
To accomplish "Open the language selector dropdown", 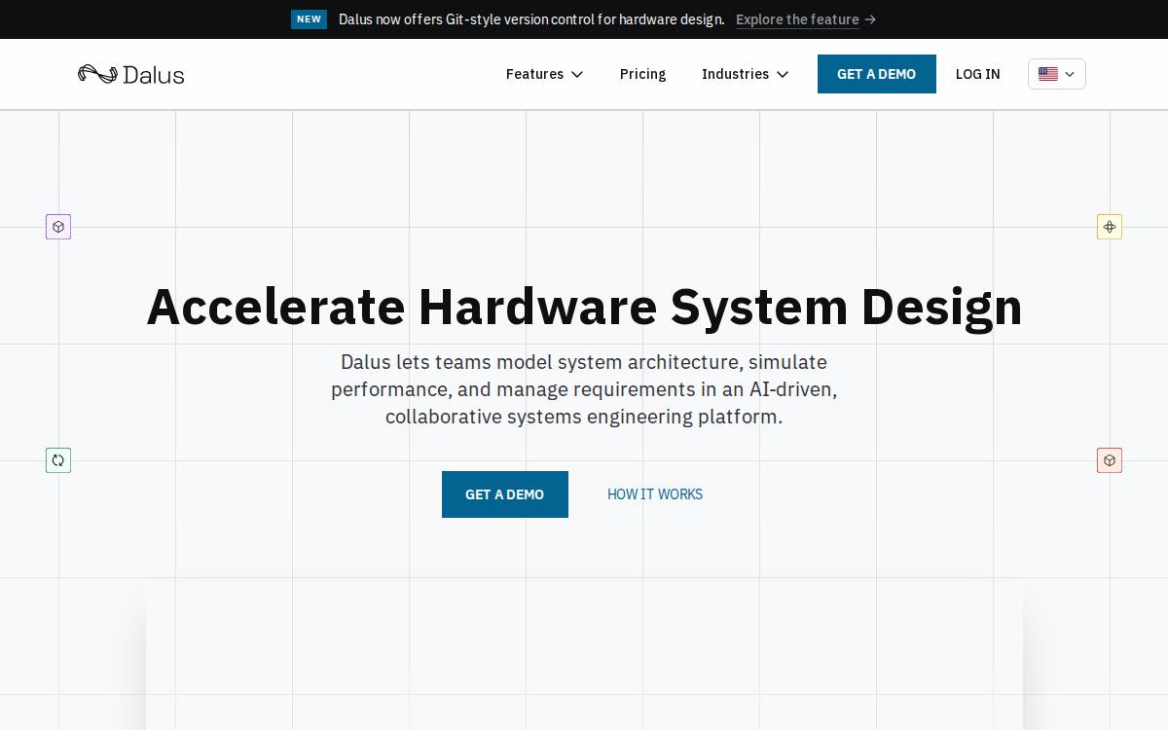I will pos(1057,74).
